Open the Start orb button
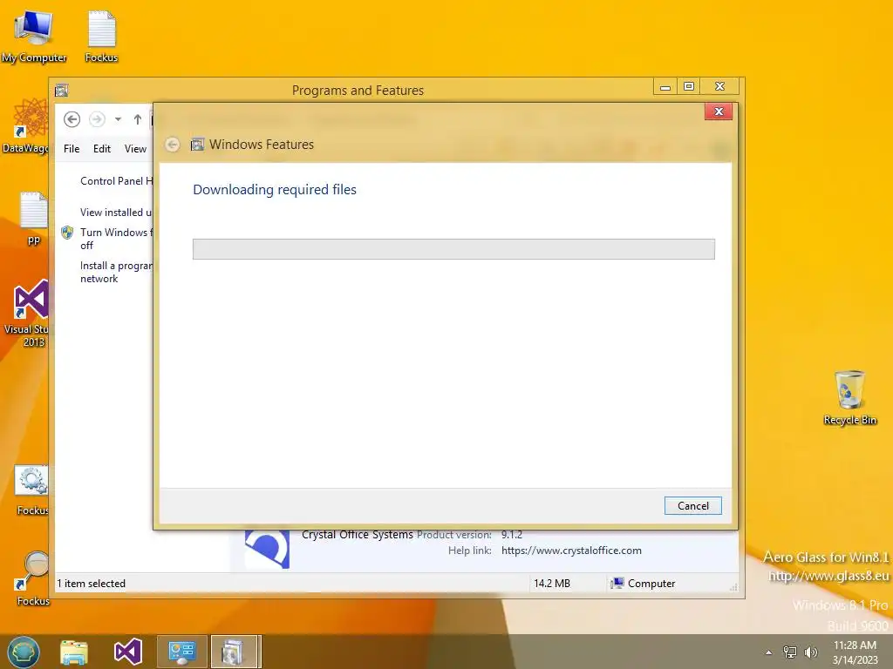The width and height of the screenshot is (893, 669). point(24,652)
